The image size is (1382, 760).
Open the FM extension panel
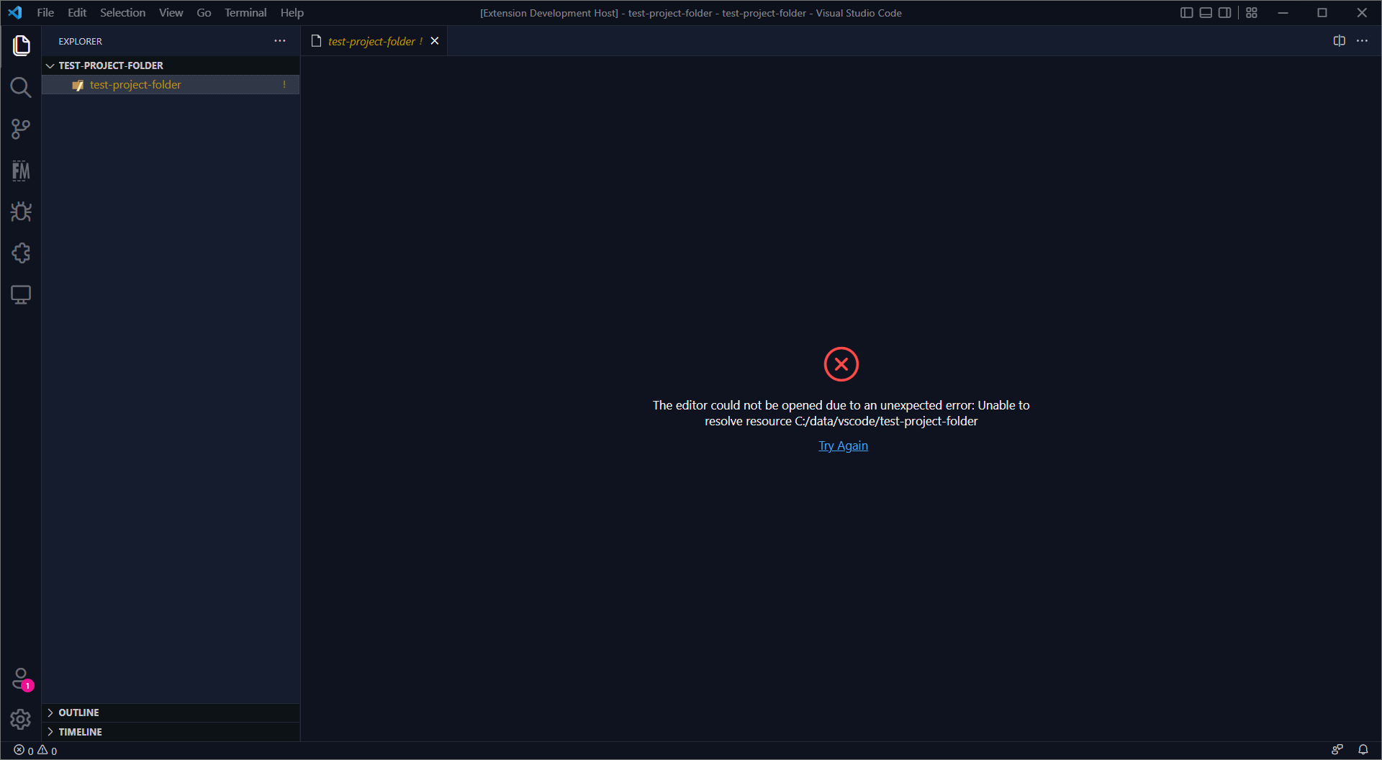click(x=21, y=171)
